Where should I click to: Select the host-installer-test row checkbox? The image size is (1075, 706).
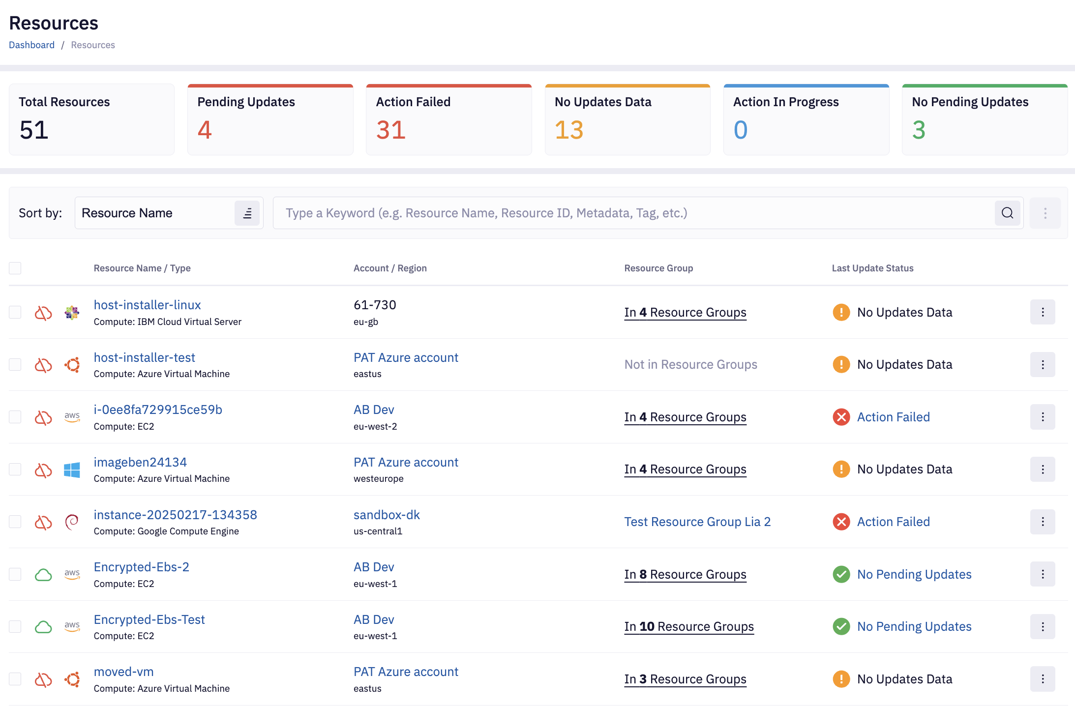[15, 365]
